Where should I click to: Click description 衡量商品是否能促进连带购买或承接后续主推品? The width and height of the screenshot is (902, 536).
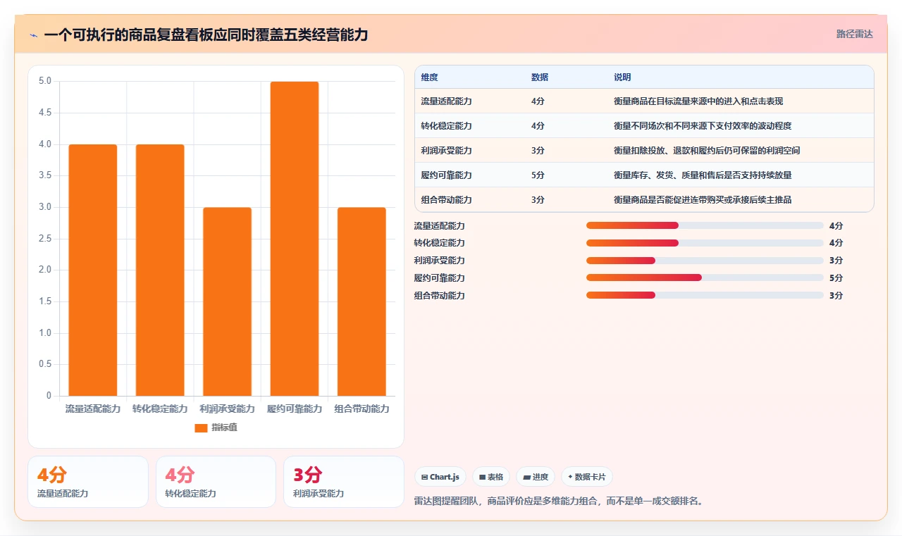703,200
